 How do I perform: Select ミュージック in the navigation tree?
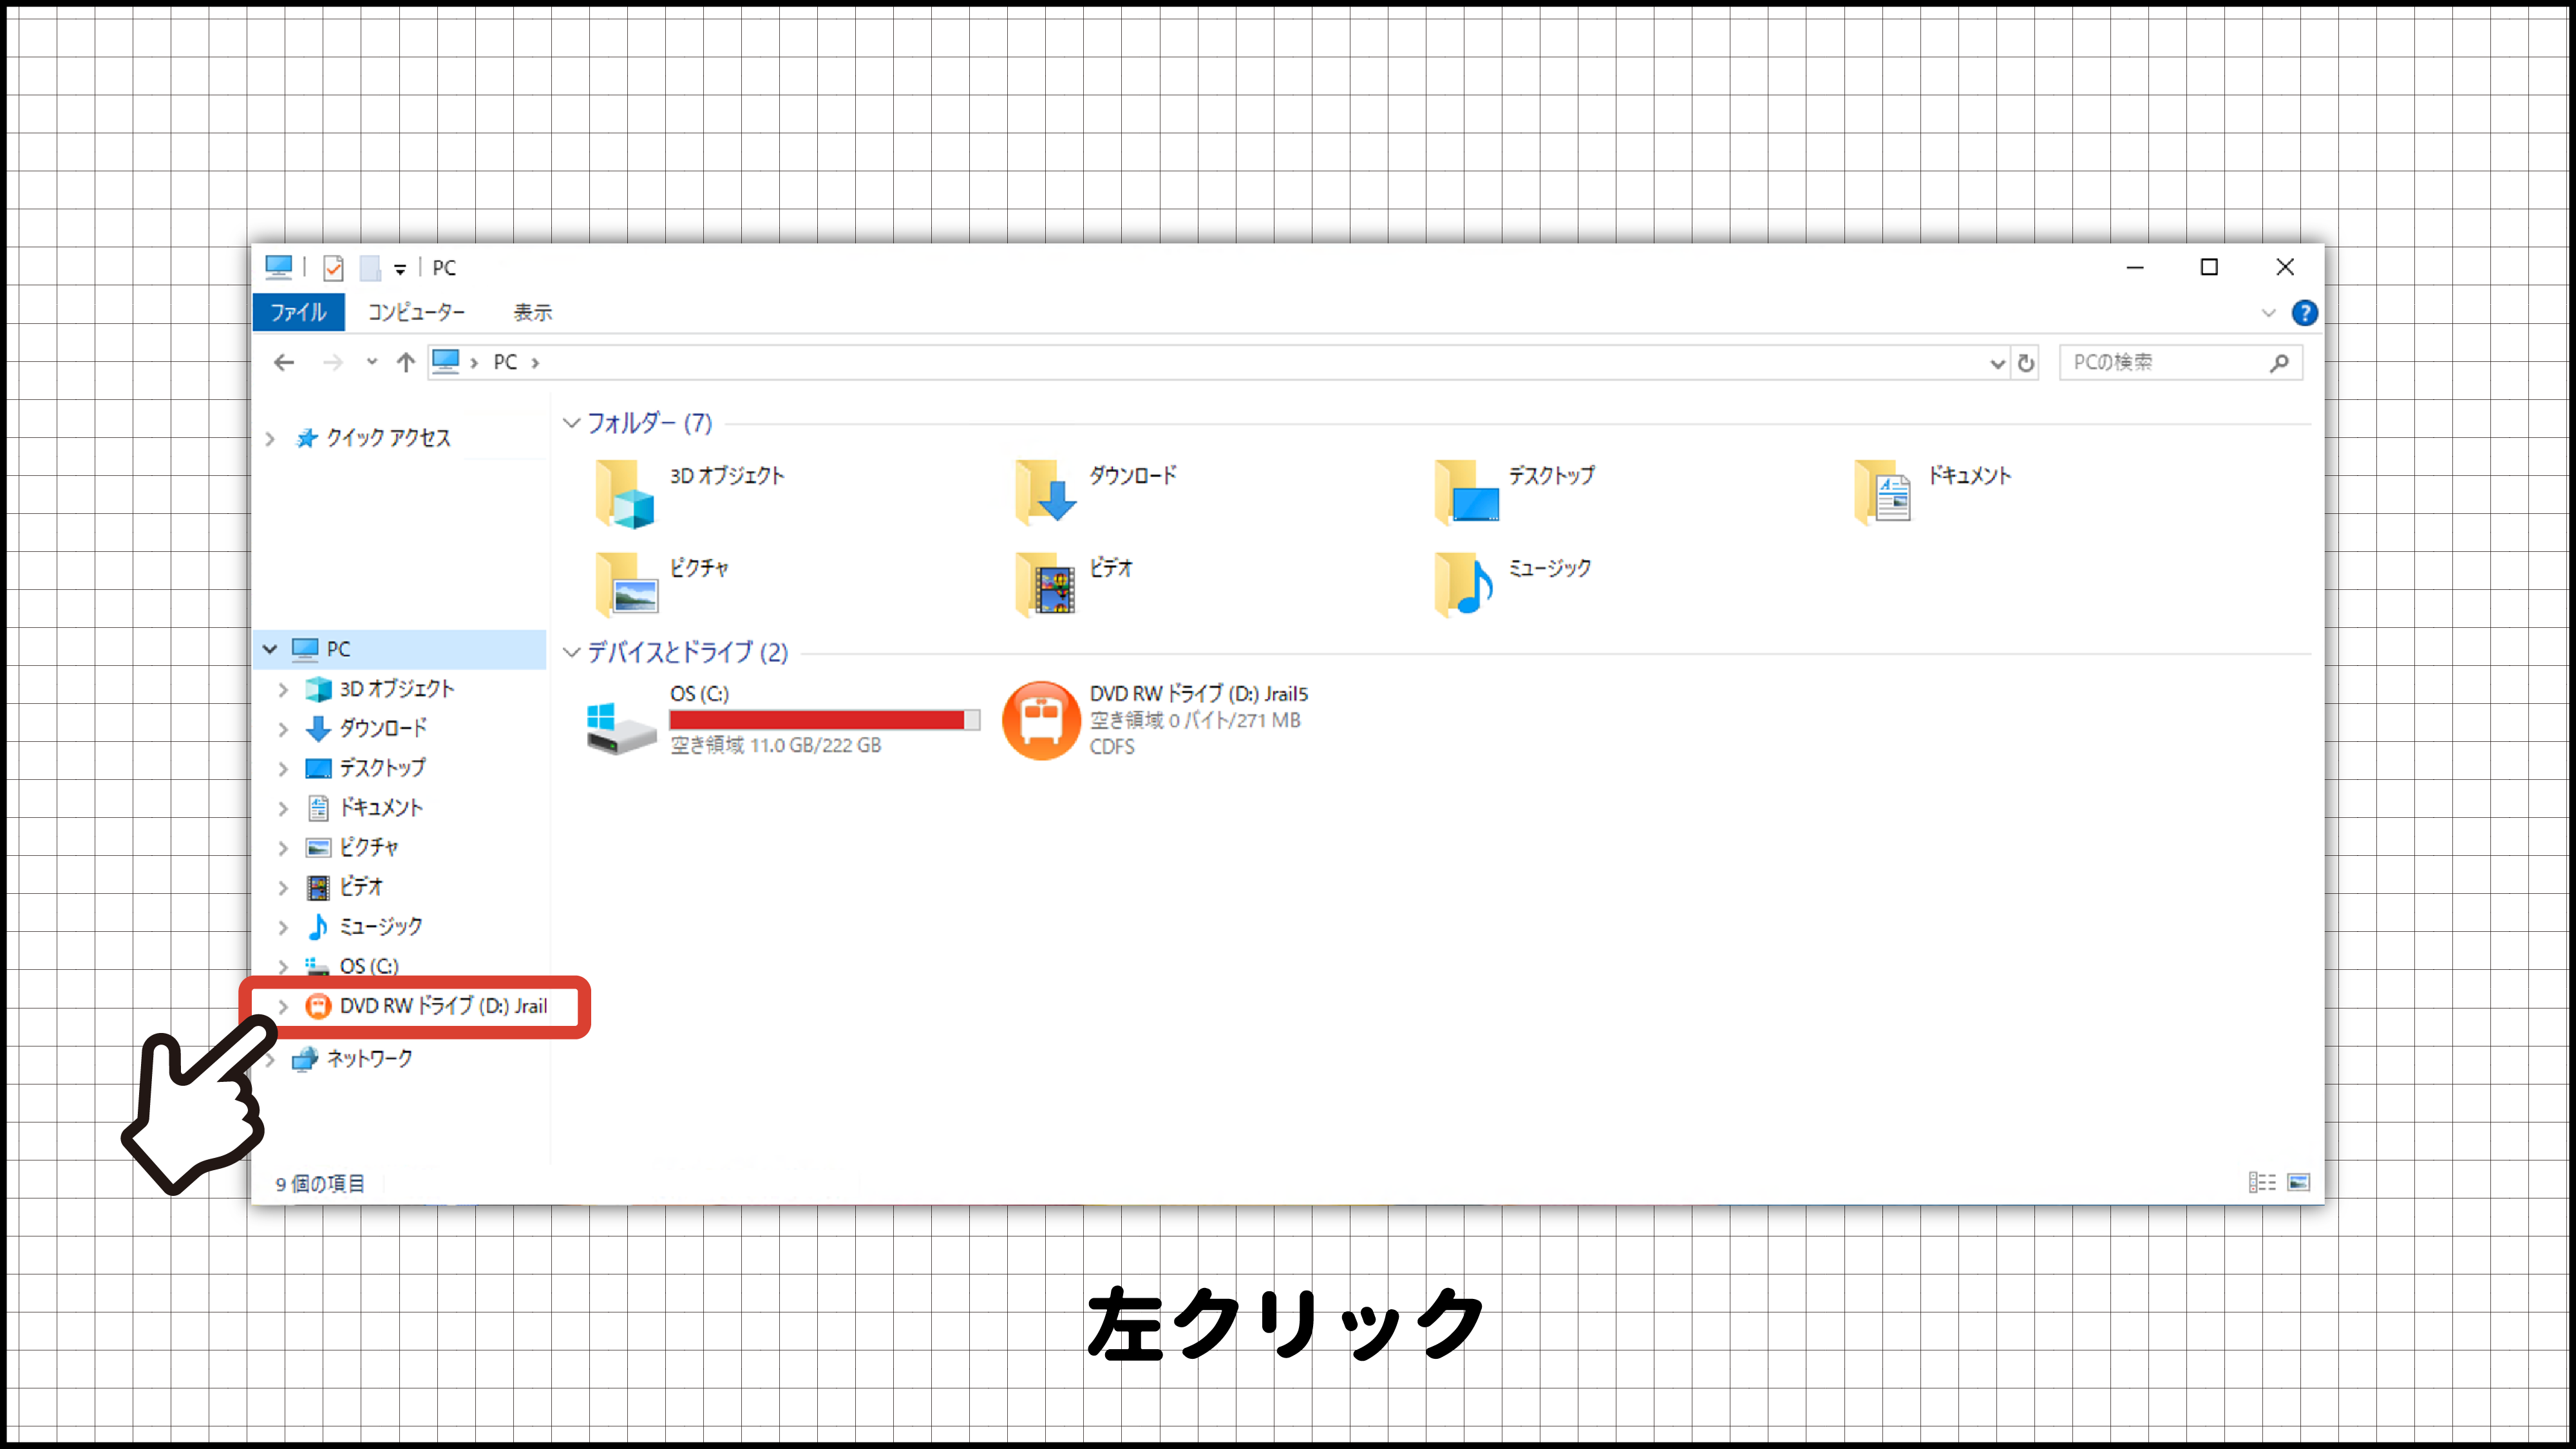tap(381, 926)
